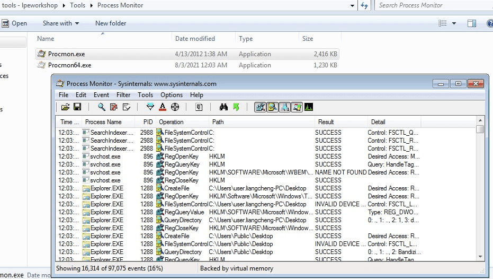493x279 pixels.
Task: Open Find with the binoculars icon
Action: (x=223, y=107)
